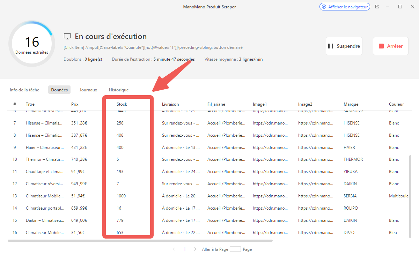This screenshot has width=419, height=256.
Task: Click stock value 1000 in row 13
Action: pos(121,196)
